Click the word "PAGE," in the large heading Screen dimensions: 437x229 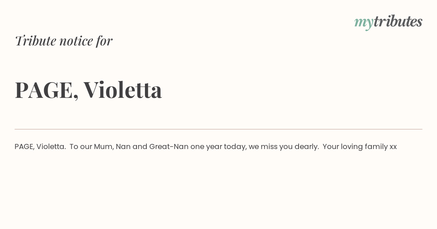tap(46, 90)
